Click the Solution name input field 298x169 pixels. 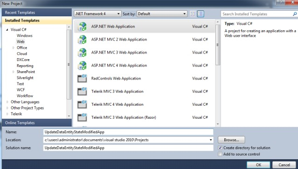(128, 148)
